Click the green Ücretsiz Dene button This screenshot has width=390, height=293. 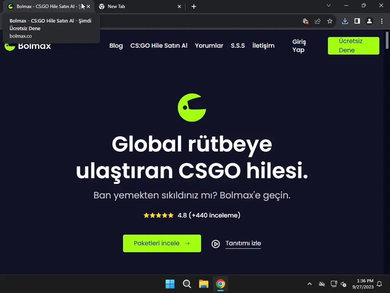tap(353, 46)
